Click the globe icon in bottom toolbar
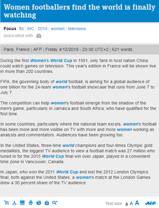The image size is (159, 208). (39, 203)
